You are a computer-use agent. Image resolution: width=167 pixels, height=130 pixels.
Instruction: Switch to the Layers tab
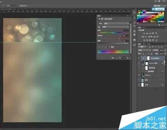point(139,44)
